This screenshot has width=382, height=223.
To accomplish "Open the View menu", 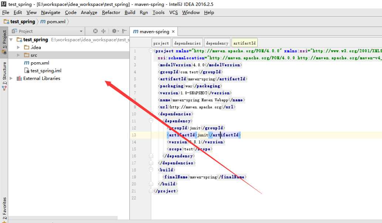I will [x=31, y=13].
